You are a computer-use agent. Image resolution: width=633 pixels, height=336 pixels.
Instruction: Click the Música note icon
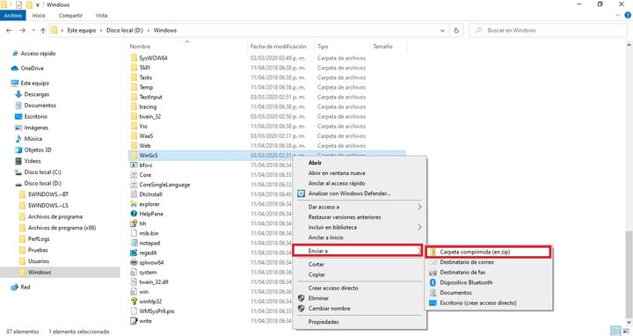[18, 138]
